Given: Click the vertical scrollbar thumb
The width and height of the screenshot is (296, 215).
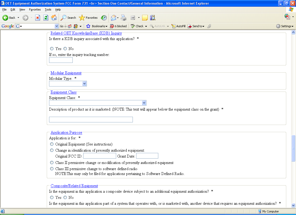Looking at the screenshot, I should pos(293,148).
